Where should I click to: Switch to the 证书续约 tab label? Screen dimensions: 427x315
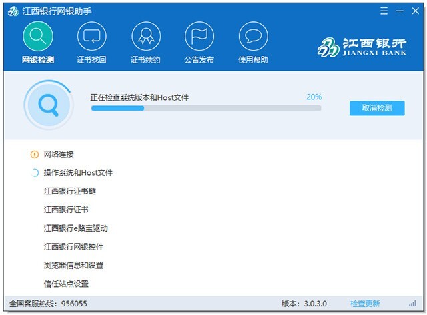pos(145,59)
